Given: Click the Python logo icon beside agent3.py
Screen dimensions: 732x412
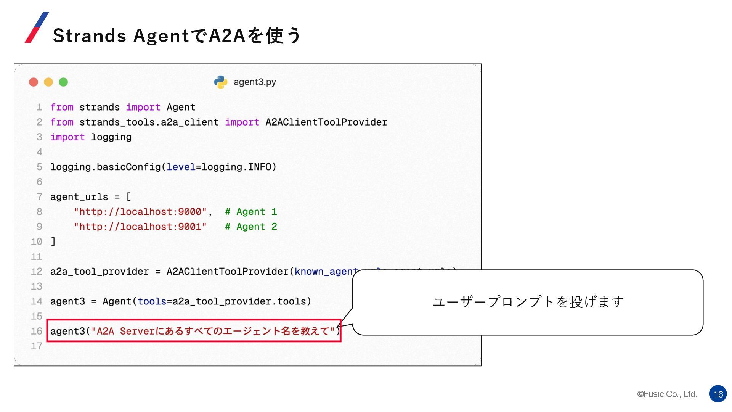Looking at the screenshot, I should [221, 82].
